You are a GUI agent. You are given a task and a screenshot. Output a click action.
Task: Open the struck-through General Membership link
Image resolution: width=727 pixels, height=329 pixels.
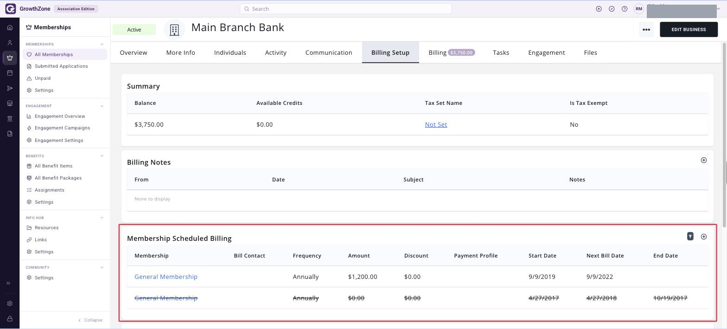[166, 298]
